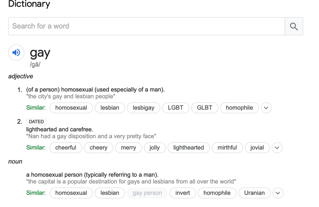Image resolution: width=319 pixels, height=207 pixels.
Task: Play the audio pronunciation of gay
Action: pyautogui.click(x=16, y=52)
